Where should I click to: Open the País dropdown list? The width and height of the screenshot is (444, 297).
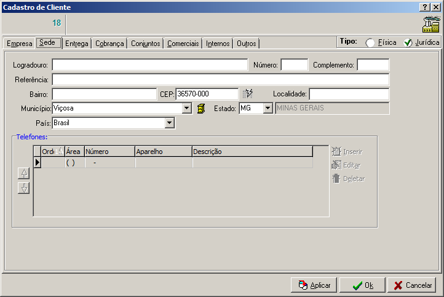pyautogui.click(x=170, y=123)
